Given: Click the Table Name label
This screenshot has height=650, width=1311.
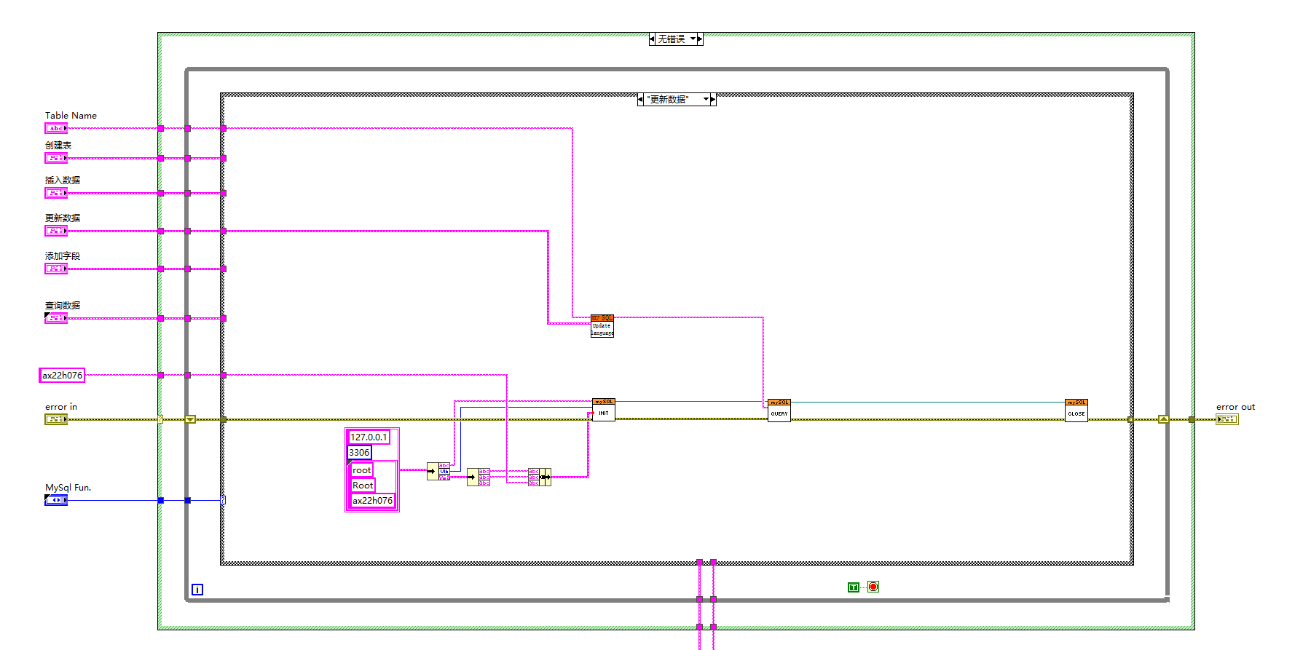Looking at the screenshot, I should point(71,116).
